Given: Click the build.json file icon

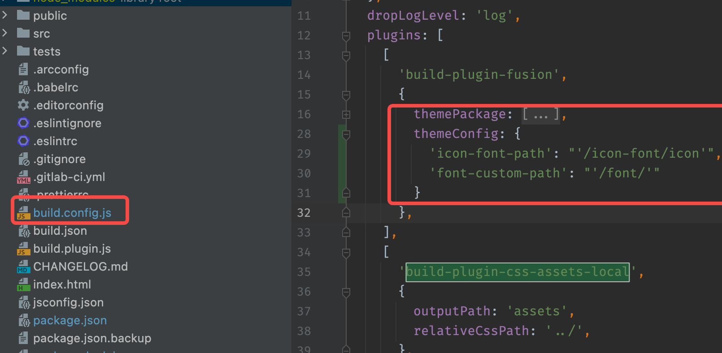Looking at the screenshot, I should coord(23,230).
